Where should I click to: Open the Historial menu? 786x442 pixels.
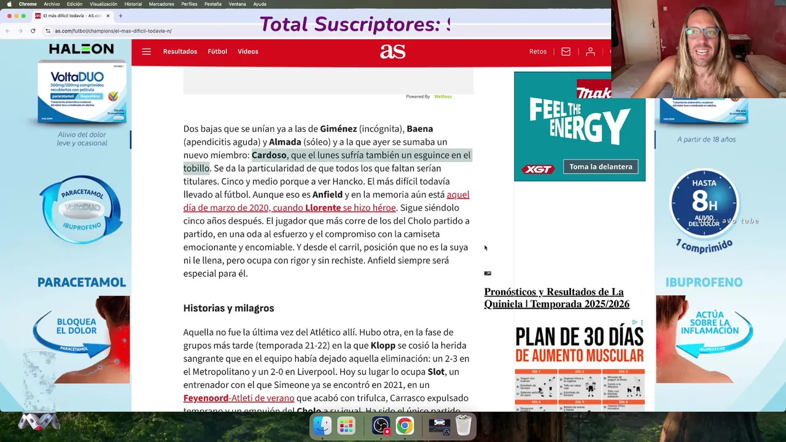[133, 4]
